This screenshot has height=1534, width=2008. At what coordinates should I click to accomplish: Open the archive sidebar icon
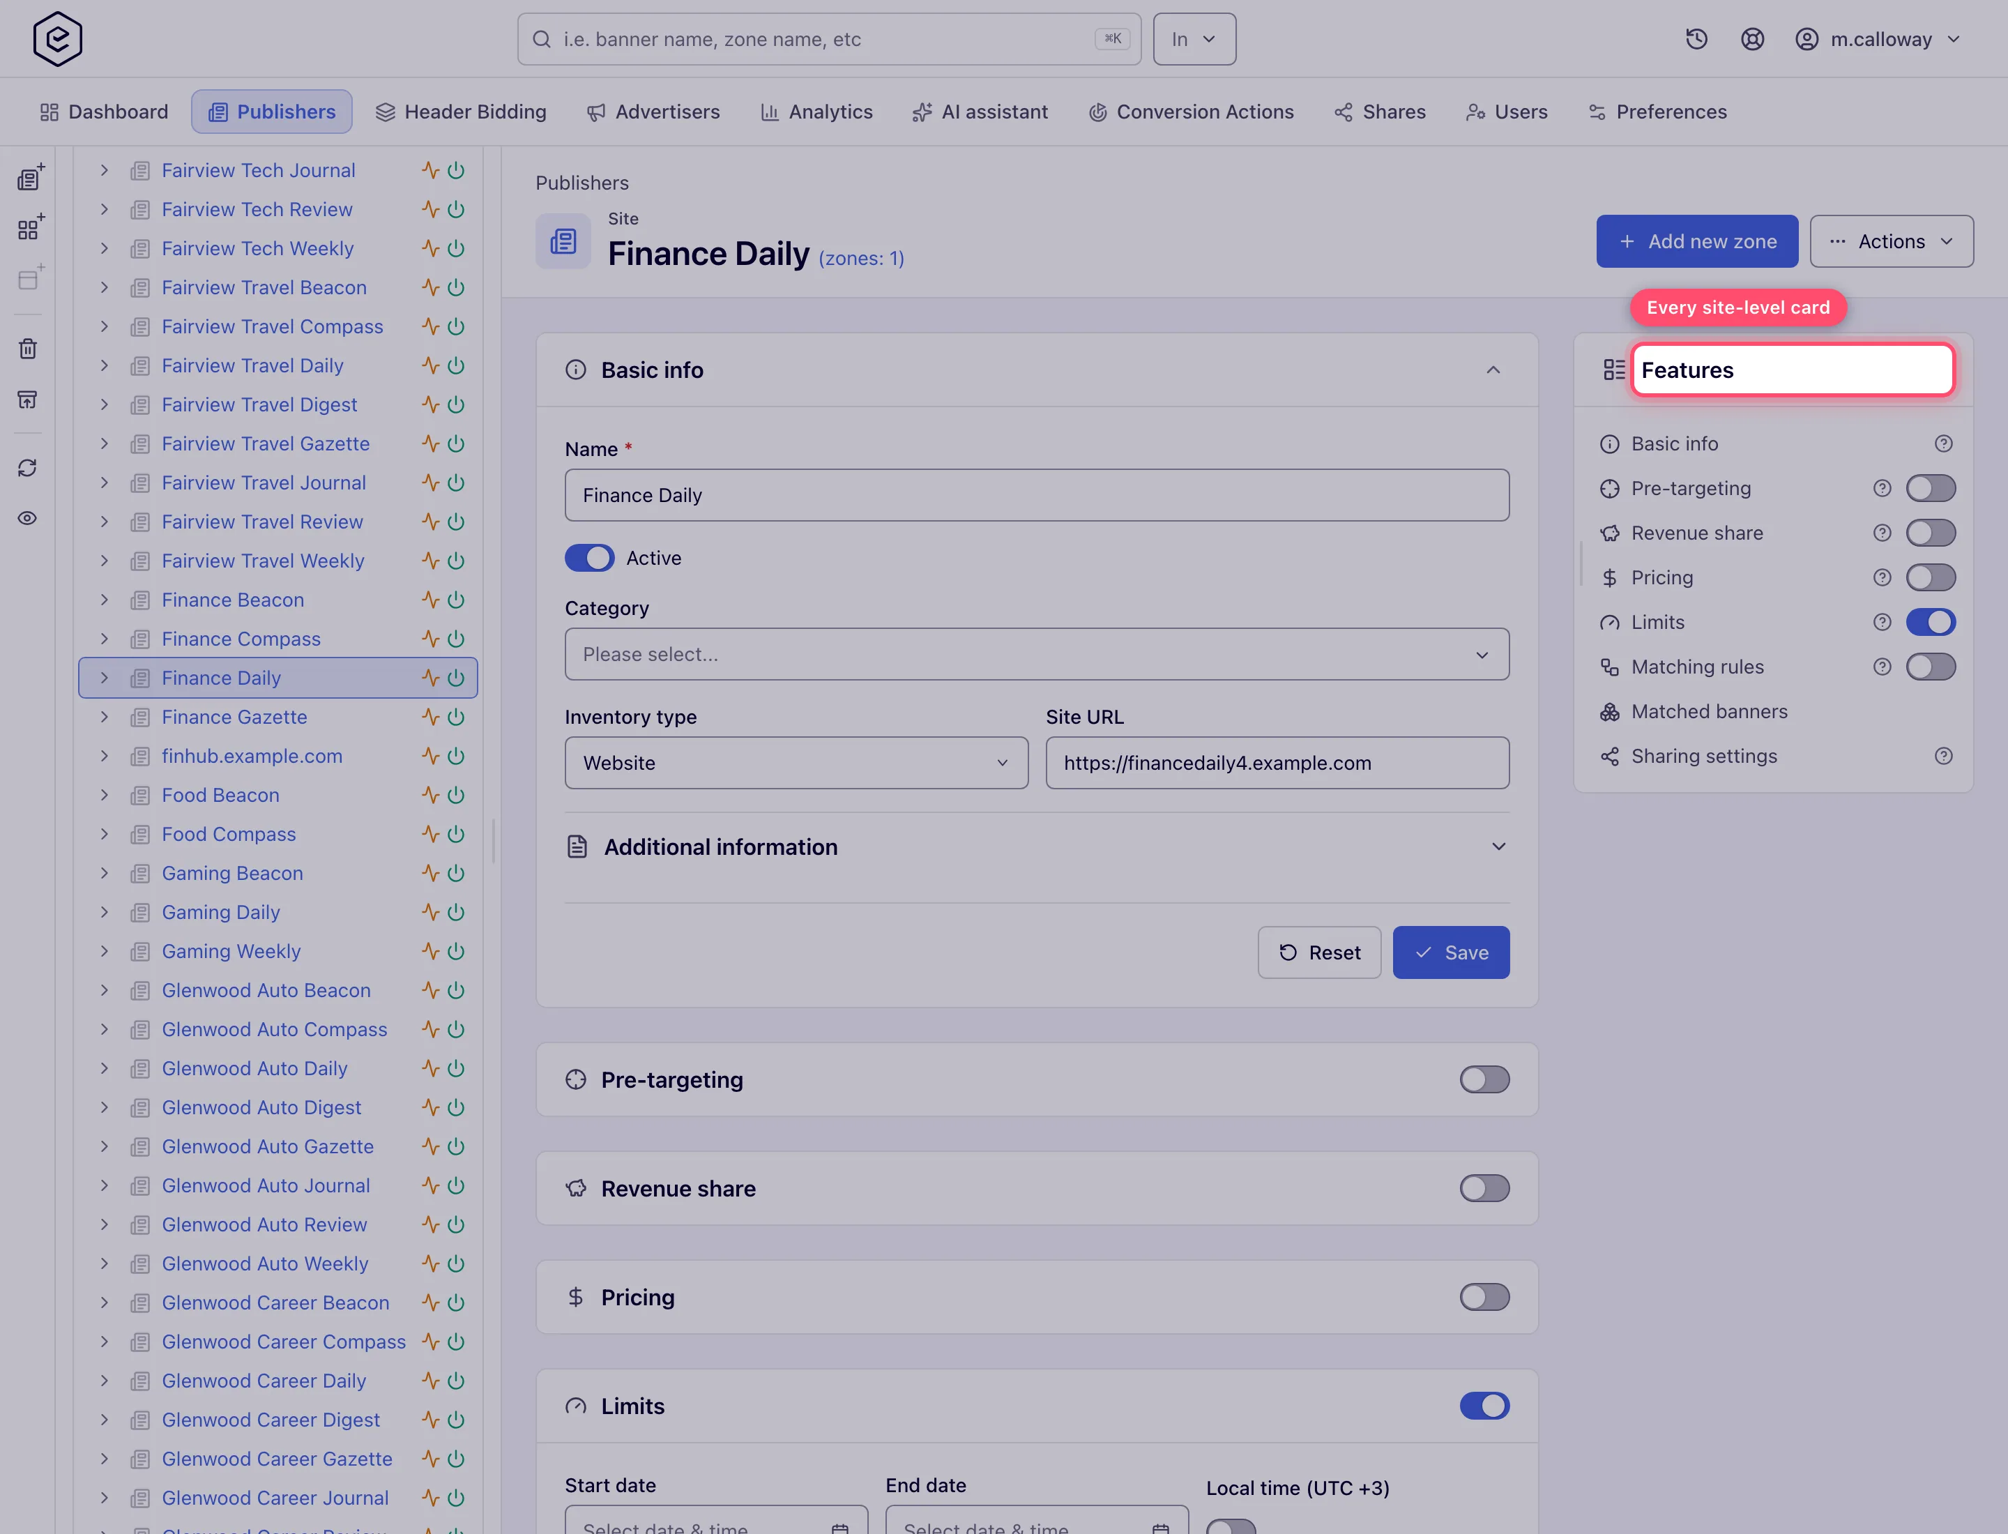coord(29,399)
